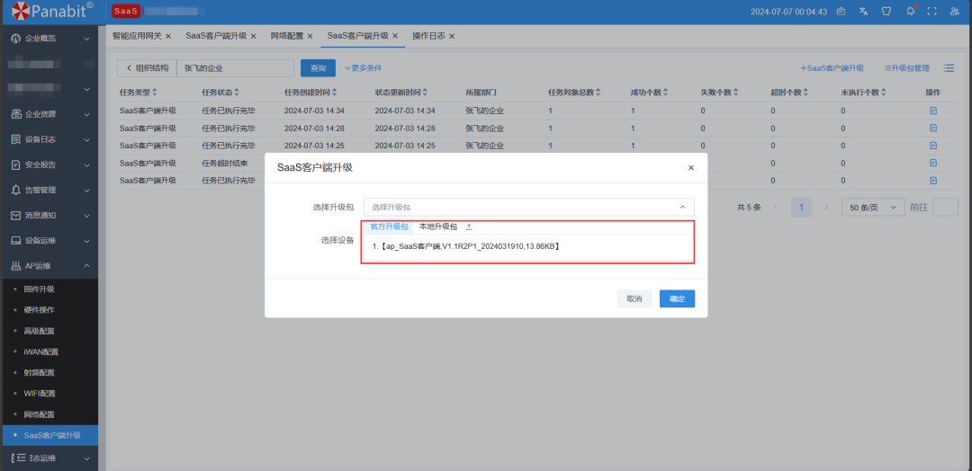Screen dimensions: 972x471
Task: Expand 安全报告 sidebar menu
Action: click(49, 164)
